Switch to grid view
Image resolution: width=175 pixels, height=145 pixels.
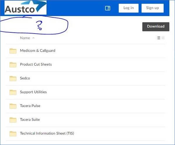(x=163, y=38)
